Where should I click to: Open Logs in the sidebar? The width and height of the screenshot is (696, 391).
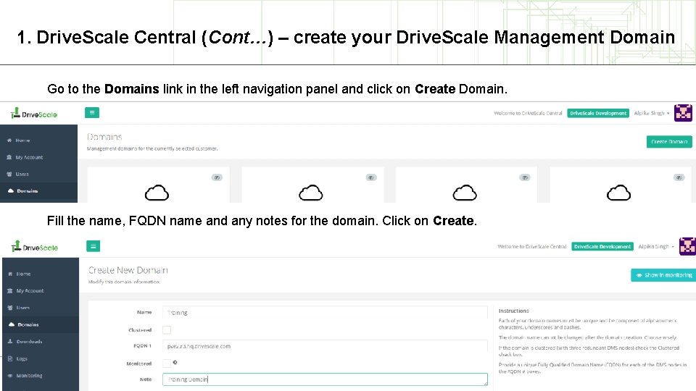click(22, 358)
